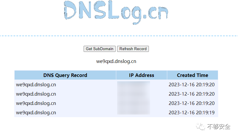Select the timestamp 2023-12-16 20:19:19

click(x=192, y=113)
